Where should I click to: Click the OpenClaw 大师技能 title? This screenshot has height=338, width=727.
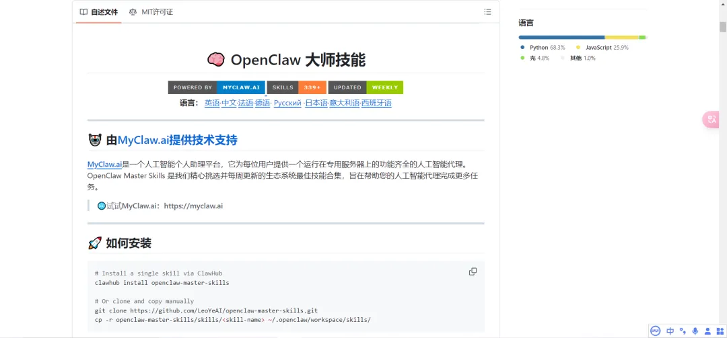[x=298, y=59]
